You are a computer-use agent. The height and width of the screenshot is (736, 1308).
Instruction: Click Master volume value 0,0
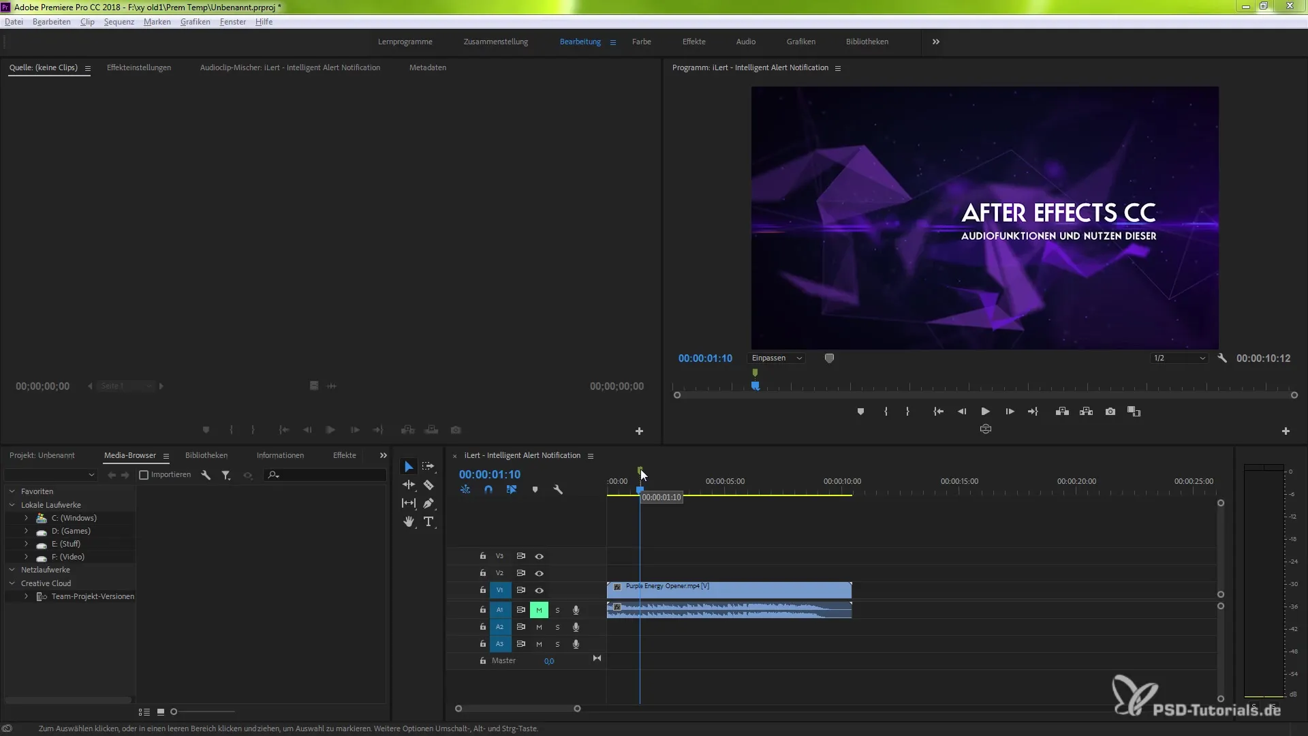coord(548,661)
